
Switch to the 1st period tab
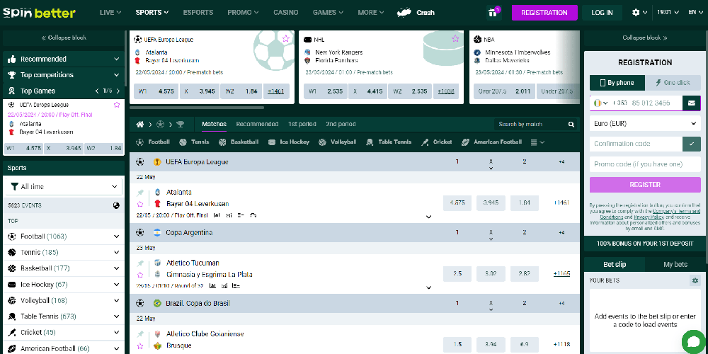pos(302,125)
